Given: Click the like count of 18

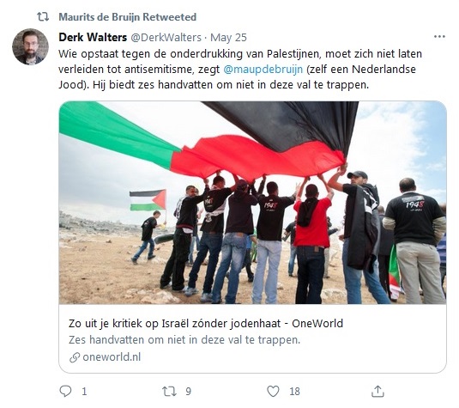Looking at the screenshot, I should tap(294, 392).
